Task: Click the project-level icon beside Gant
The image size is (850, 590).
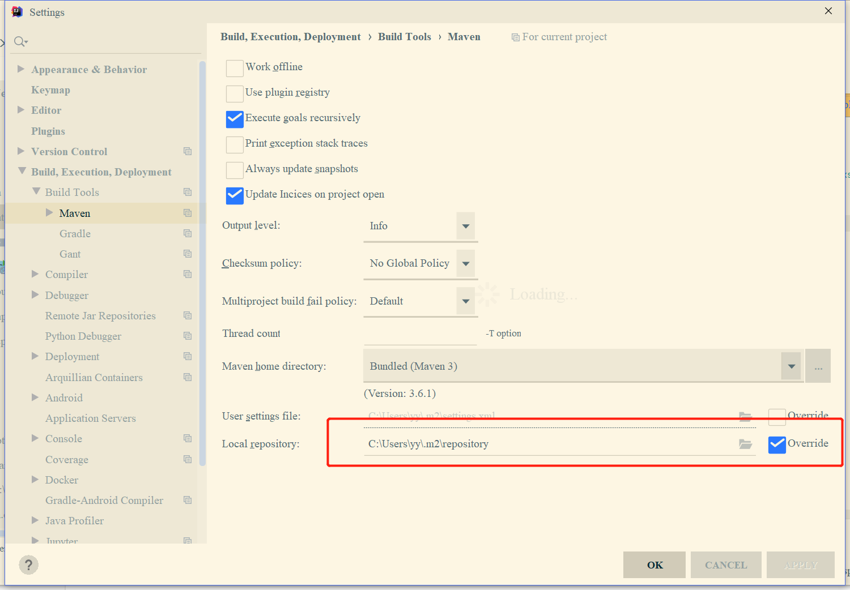Action: [x=188, y=254]
